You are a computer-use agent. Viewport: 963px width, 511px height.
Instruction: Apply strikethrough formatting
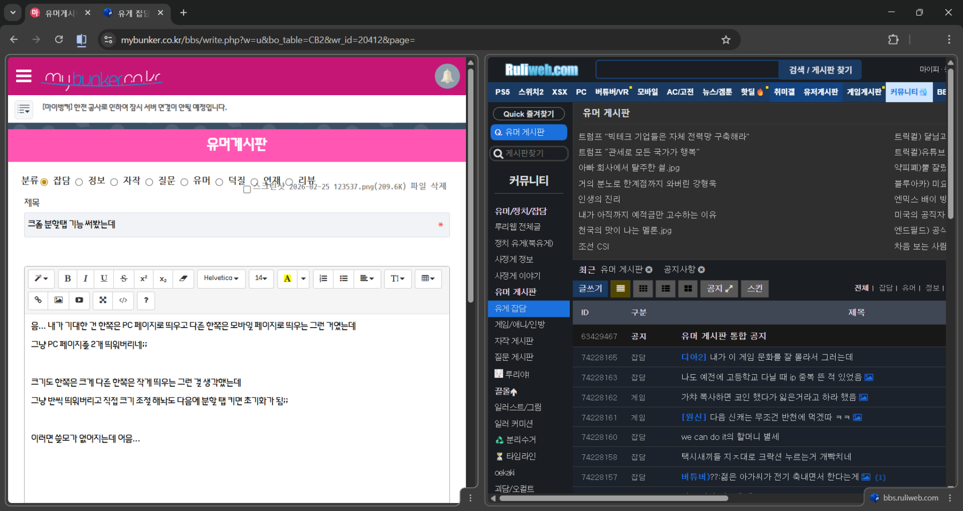(x=124, y=278)
